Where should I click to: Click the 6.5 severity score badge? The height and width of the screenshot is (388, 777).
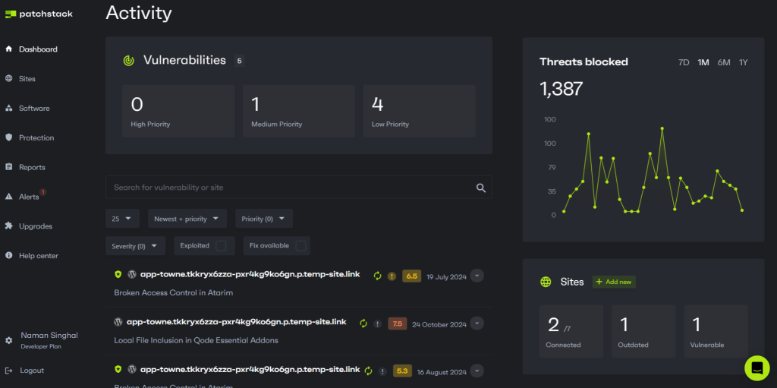(411, 276)
